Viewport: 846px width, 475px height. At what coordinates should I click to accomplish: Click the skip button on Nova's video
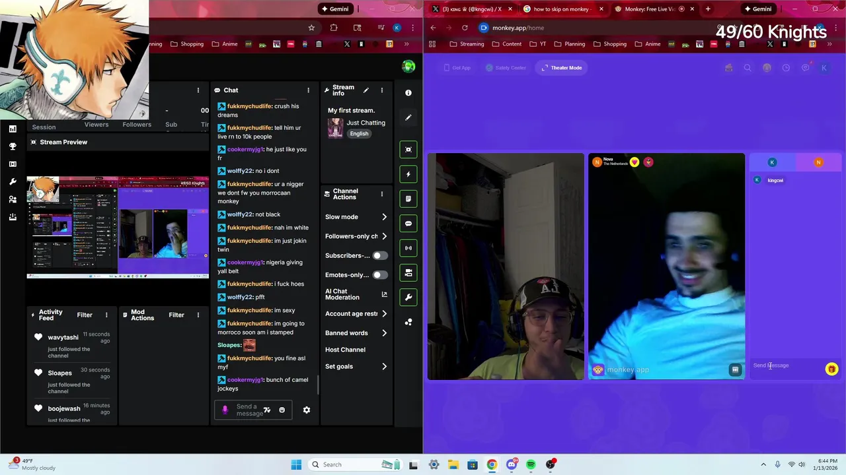click(735, 370)
